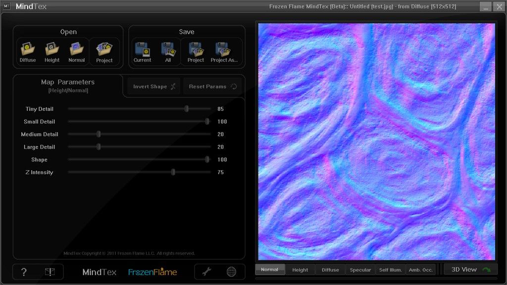Viewport: 507px width, 285px height.
Task: Click the Shape value 100
Action: pos(222,159)
